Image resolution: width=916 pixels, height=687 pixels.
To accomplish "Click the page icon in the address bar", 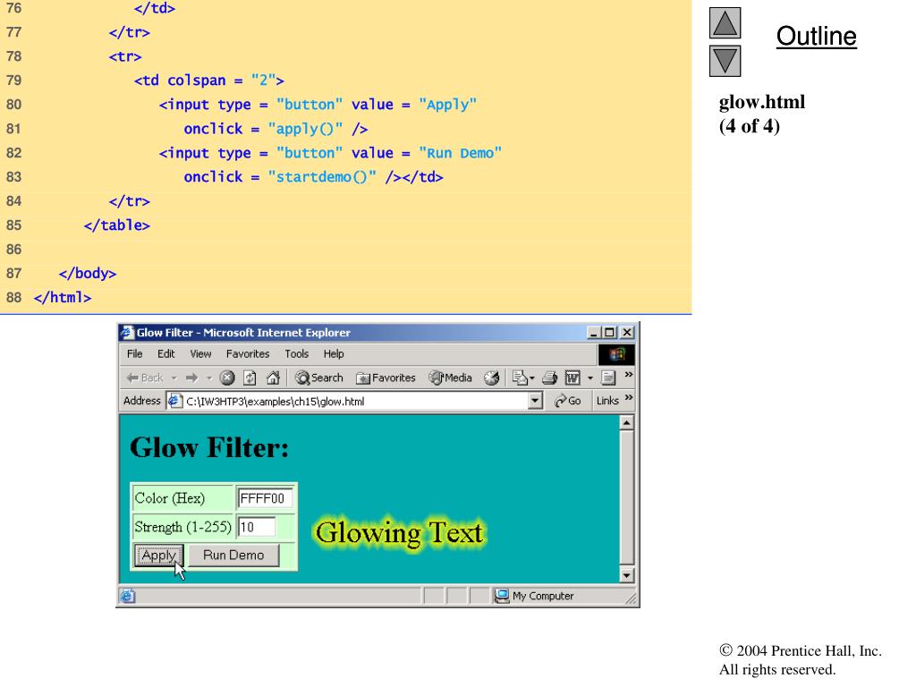I will tap(174, 401).
